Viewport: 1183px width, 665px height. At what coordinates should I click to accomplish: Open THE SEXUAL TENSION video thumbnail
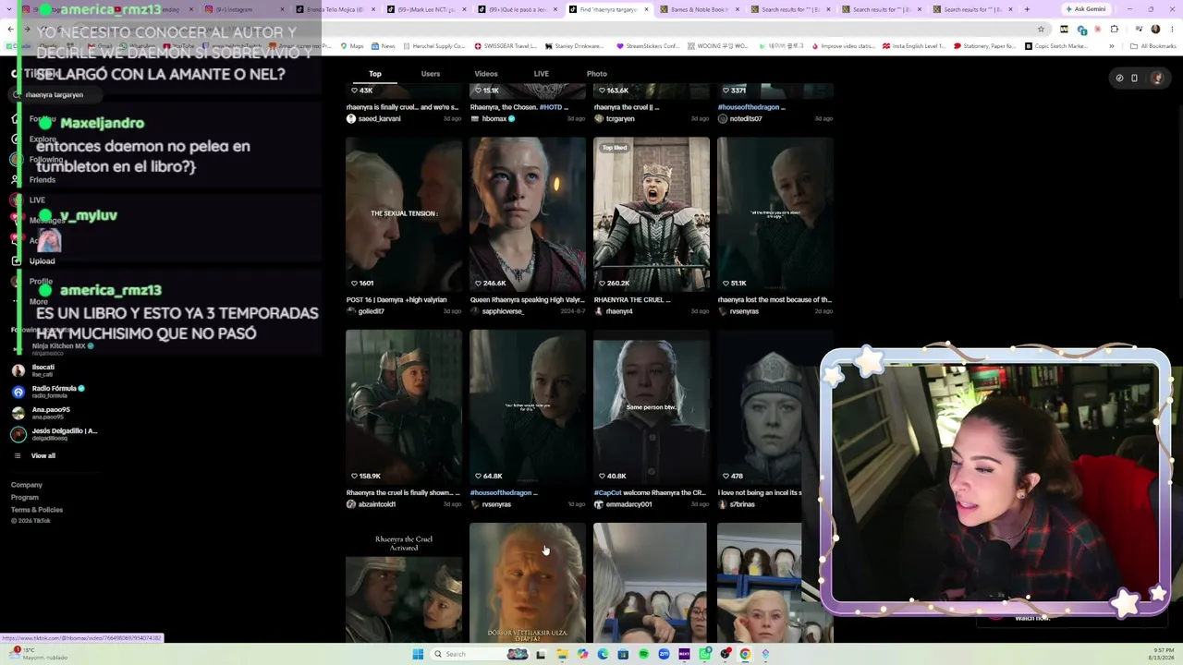click(404, 214)
